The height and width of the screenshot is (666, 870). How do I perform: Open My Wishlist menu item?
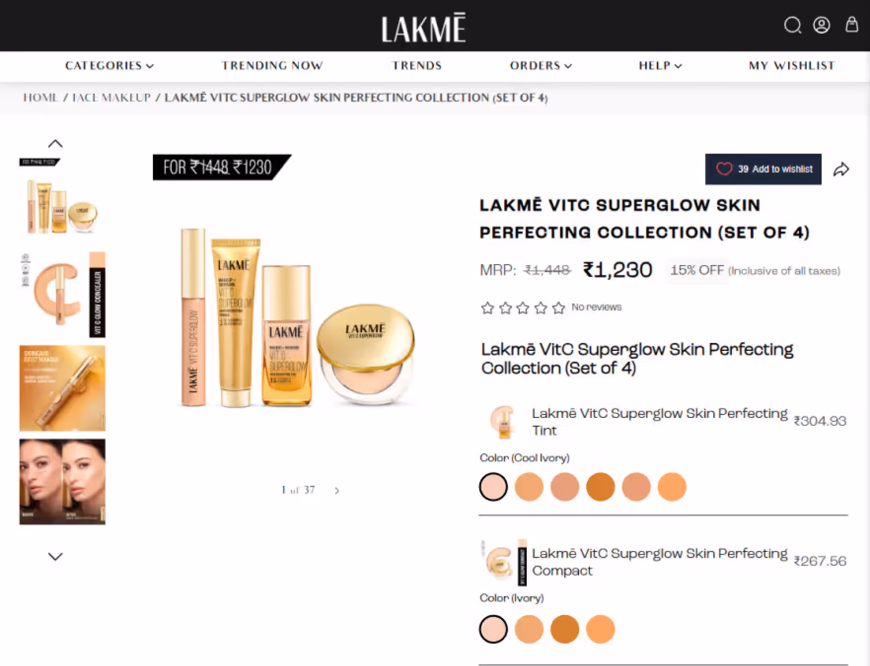(x=792, y=66)
